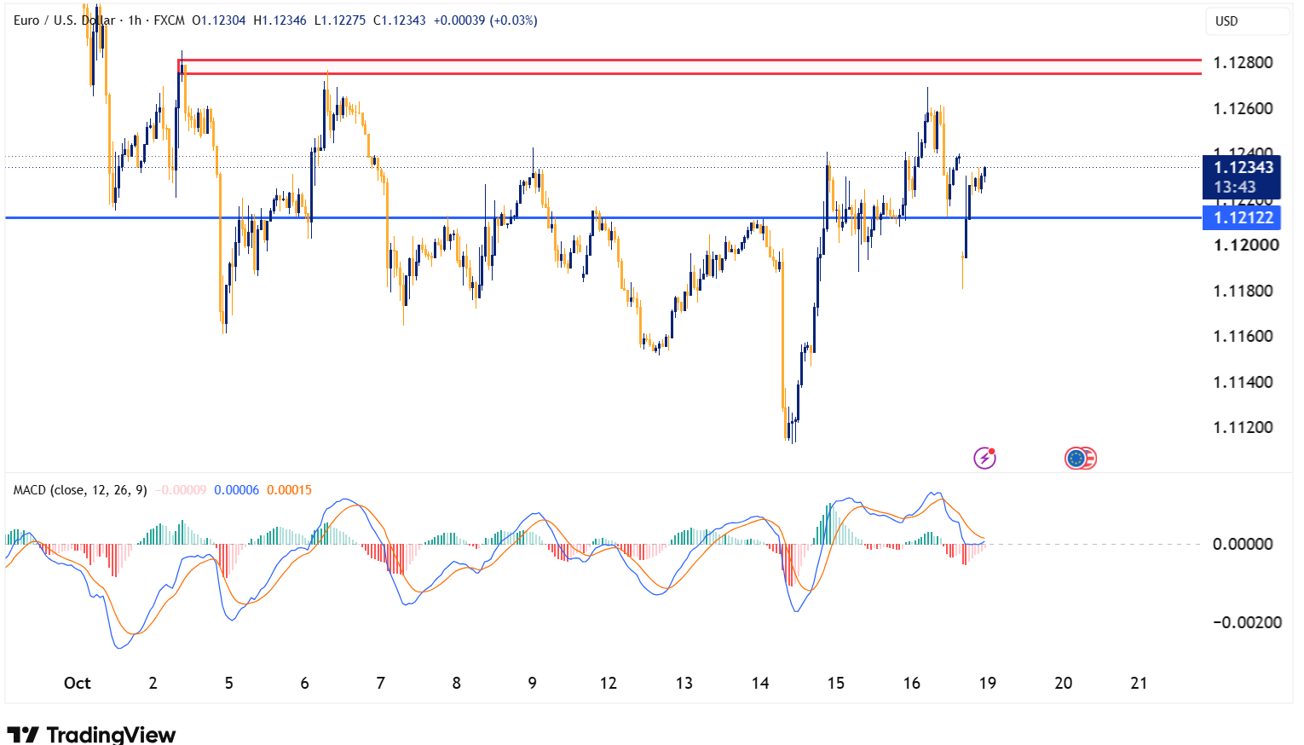This screenshot has height=745, width=1304.
Task: Click the 1.11600 price axis label
Action: (1243, 337)
